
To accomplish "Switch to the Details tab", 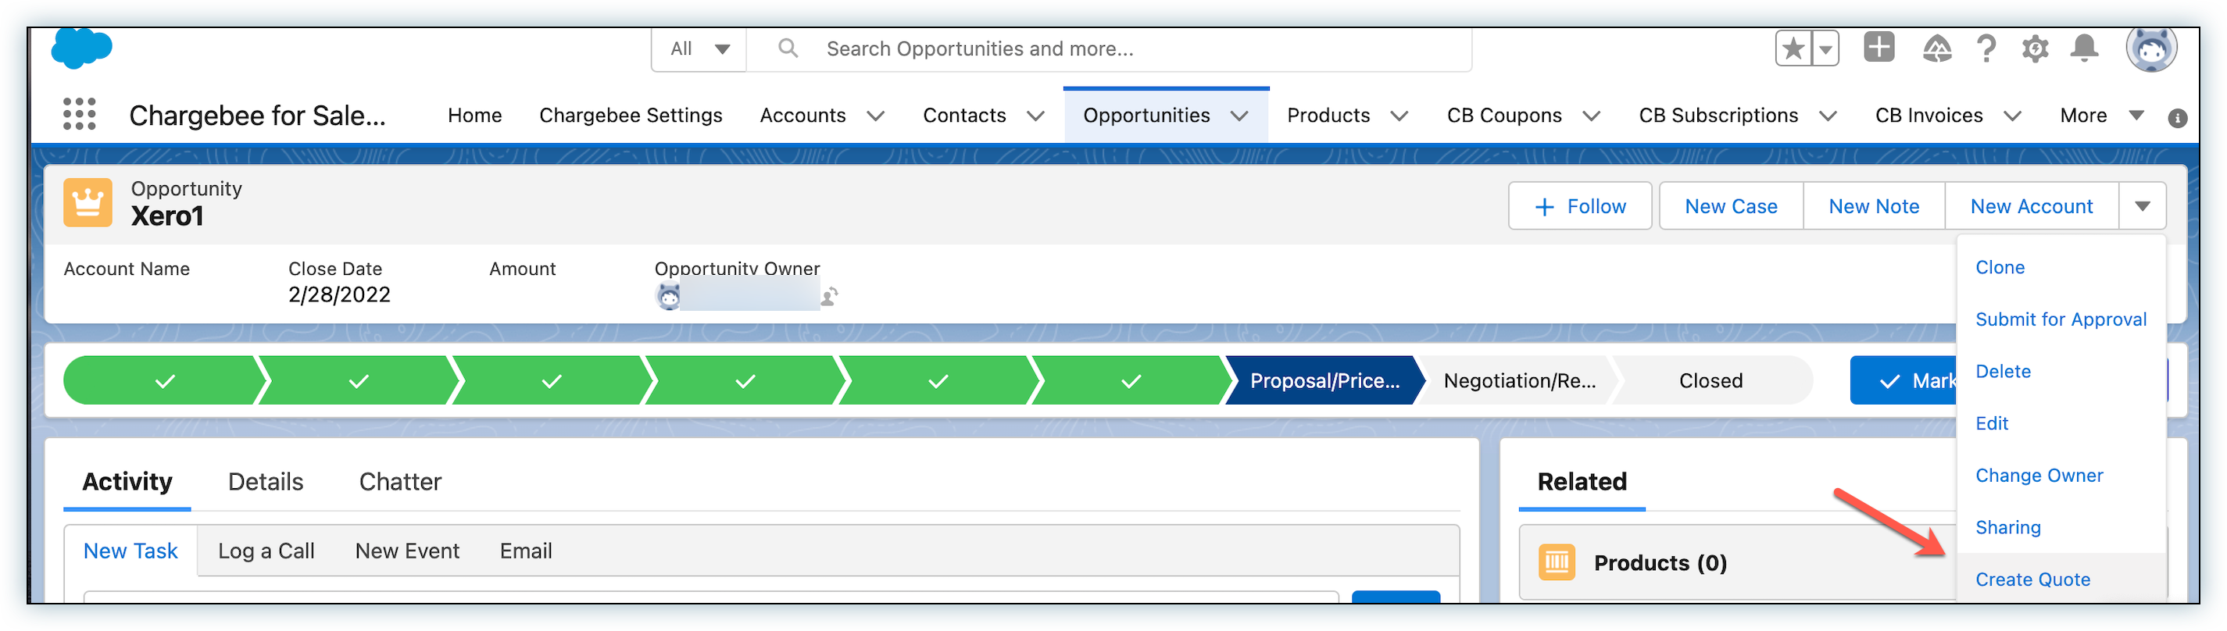I will pos(266,482).
